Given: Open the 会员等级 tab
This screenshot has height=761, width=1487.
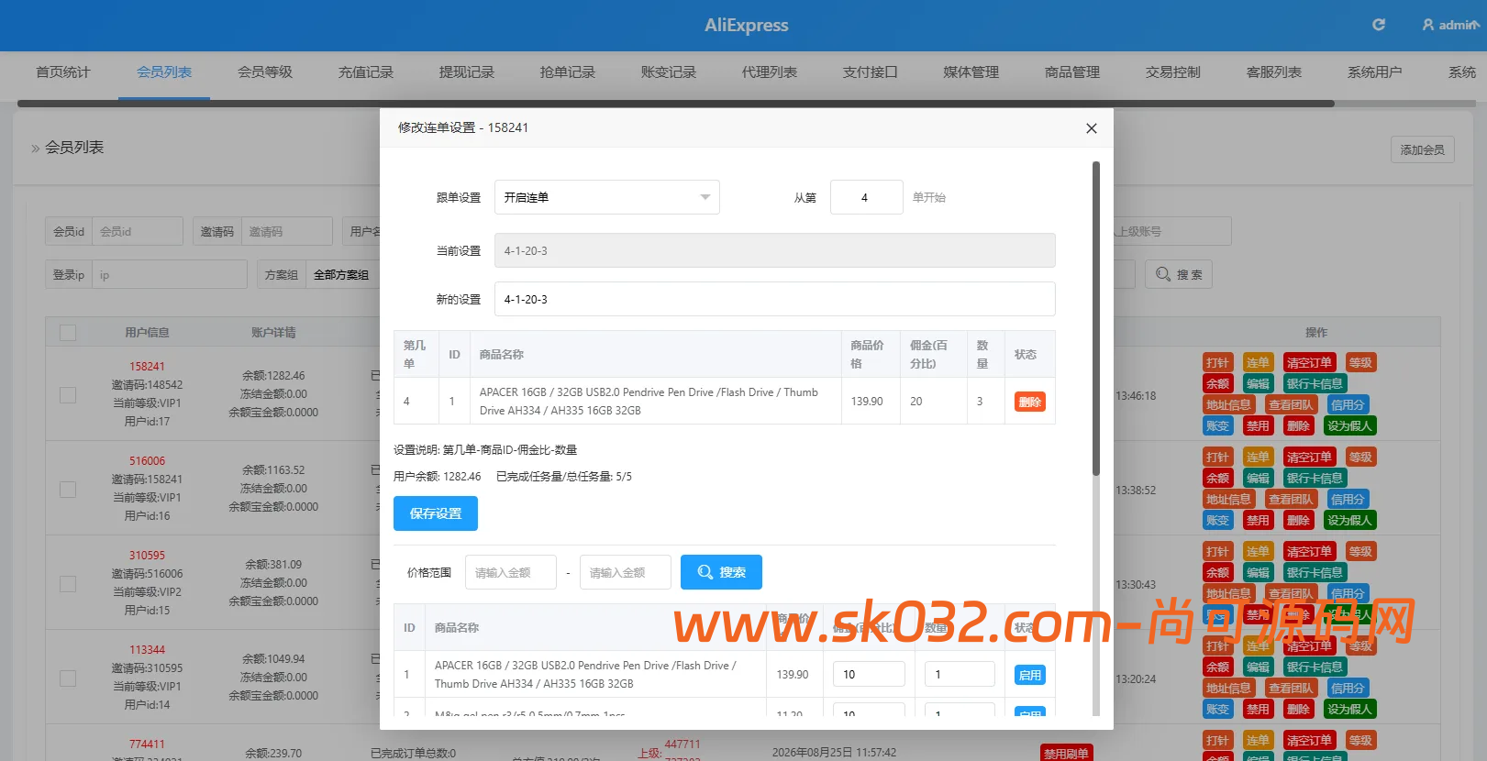Looking at the screenshot, I should [265, 72].
